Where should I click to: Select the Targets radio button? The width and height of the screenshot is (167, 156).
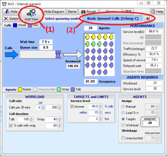pyautogui.click(x=123, y=119)
